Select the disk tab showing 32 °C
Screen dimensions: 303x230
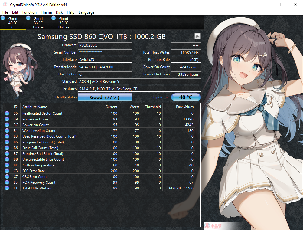click(64, 23)
